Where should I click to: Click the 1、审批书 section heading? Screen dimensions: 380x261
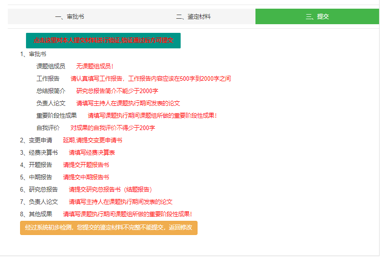pos(33,54)
